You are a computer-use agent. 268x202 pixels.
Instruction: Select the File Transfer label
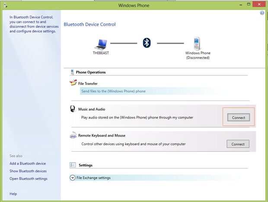(x=88, y=84)
